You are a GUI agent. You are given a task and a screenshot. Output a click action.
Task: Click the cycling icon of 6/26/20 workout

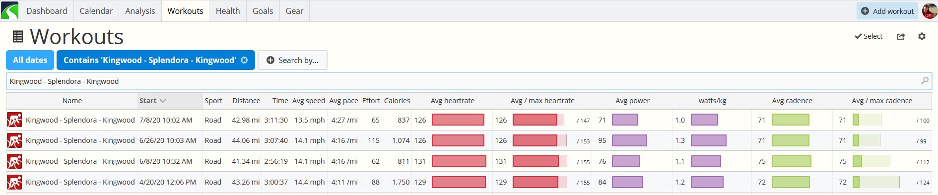(14, 141)
